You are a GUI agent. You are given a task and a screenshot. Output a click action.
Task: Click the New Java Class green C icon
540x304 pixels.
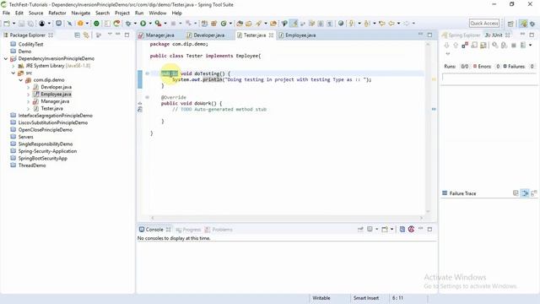click(224, 24)
